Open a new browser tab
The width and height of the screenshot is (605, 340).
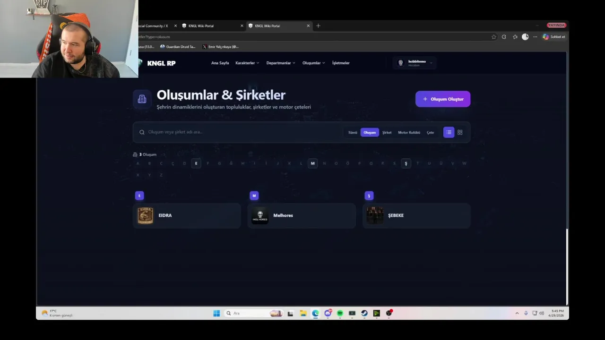pyautogui.click(x=318, y=26)
